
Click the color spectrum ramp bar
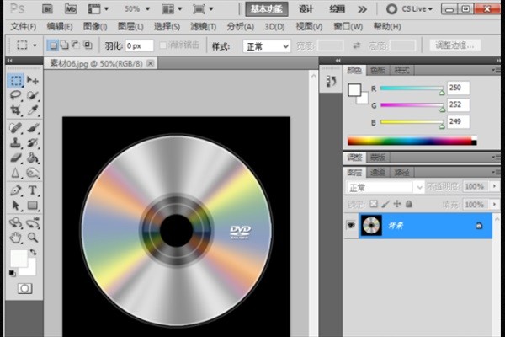(412, 141)
